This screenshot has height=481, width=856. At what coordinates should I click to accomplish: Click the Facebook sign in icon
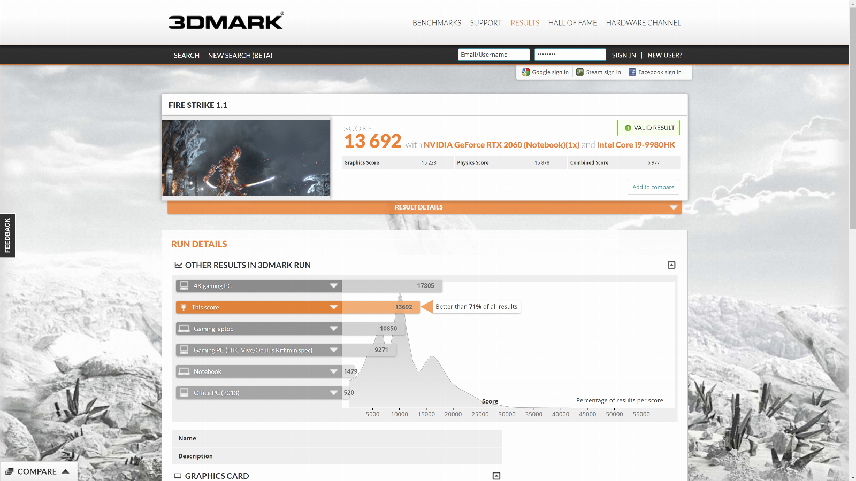point(632,72)
